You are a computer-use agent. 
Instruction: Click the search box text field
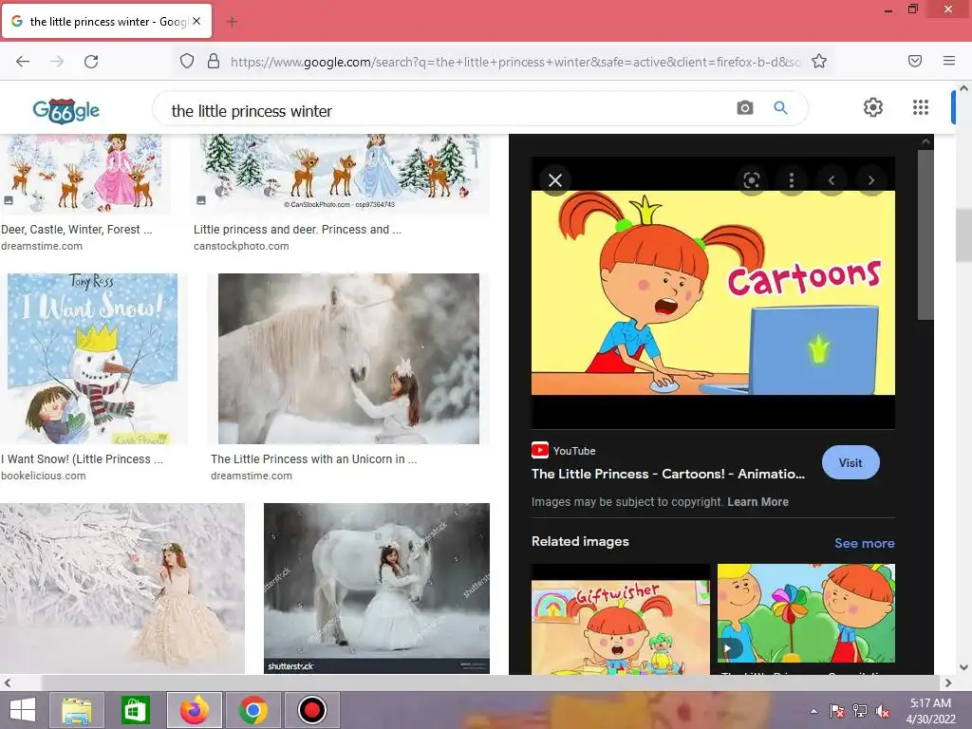446,110
